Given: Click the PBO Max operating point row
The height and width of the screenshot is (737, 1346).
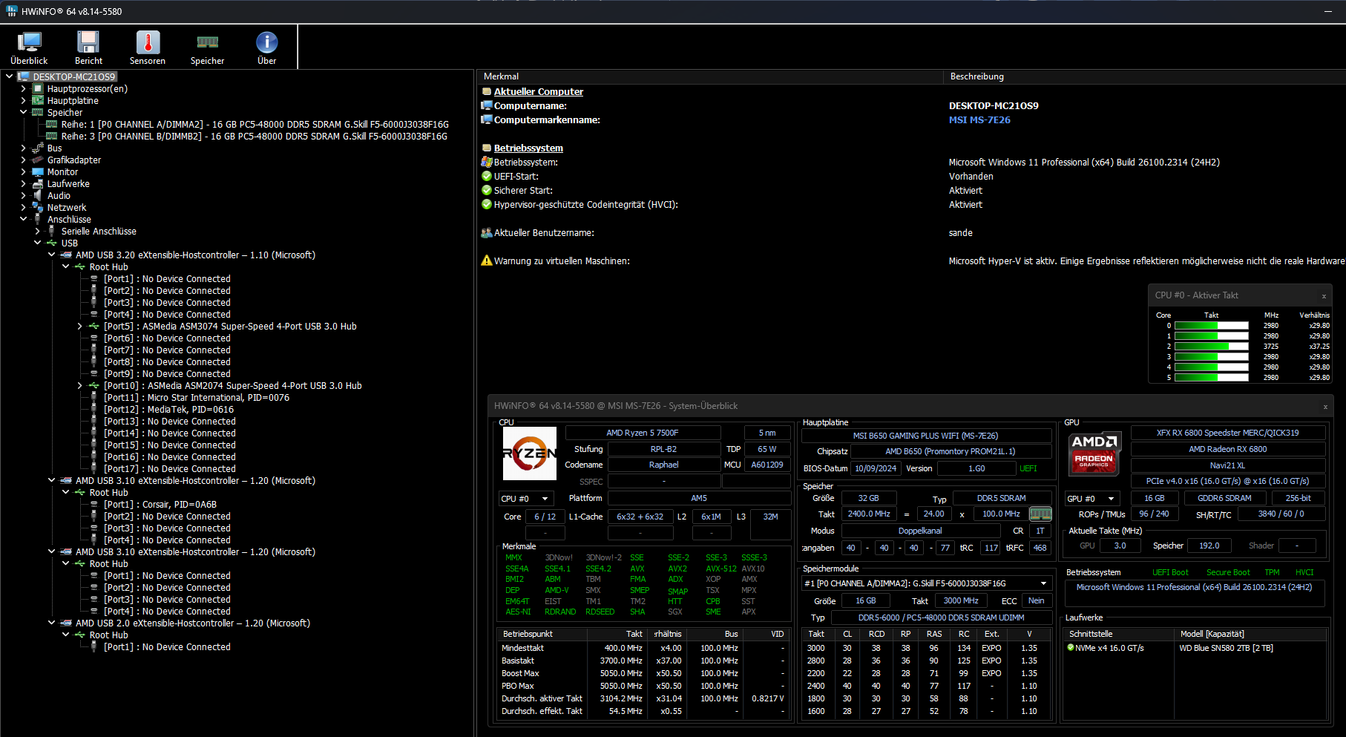Looking at the screenshot, I should [x=642, y=686].
